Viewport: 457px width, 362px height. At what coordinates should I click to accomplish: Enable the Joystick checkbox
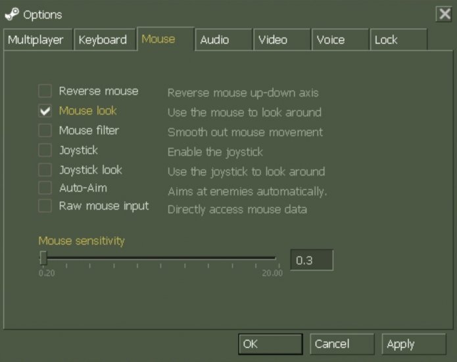[45, 151]
